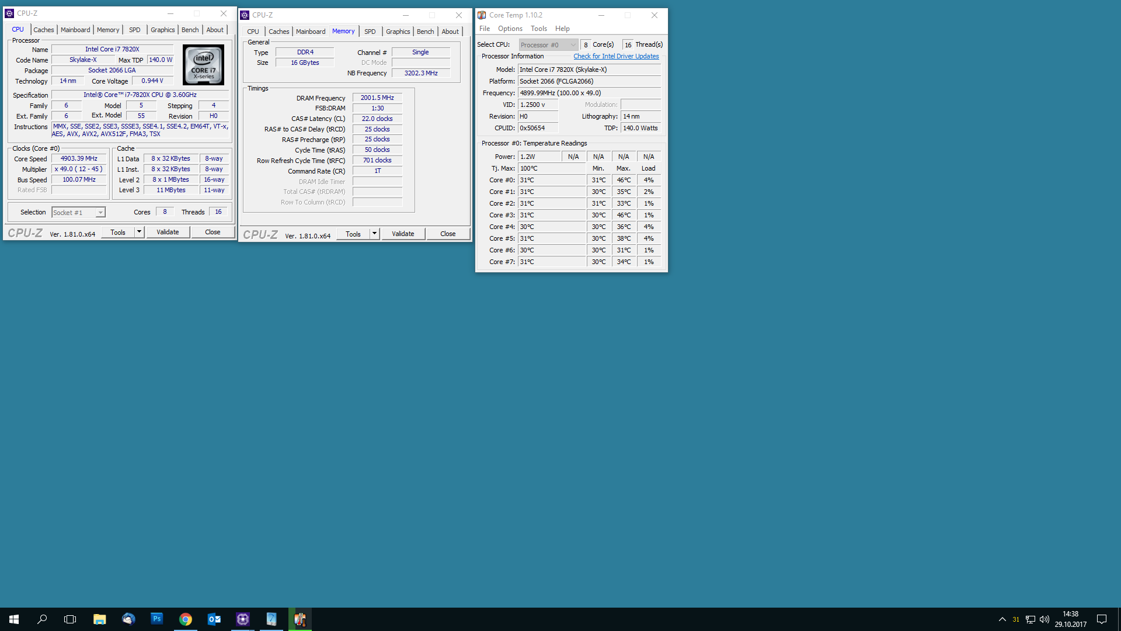Viewport: 1121px width, 631px height.
Task: Click Validate in left CPU-Z window
Action: (x=168, y=232)
